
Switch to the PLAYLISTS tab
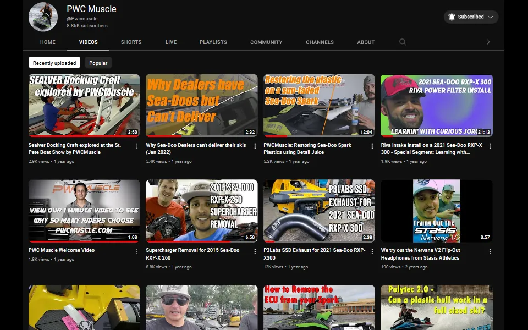pyautogui.click(x=213, y=42)
